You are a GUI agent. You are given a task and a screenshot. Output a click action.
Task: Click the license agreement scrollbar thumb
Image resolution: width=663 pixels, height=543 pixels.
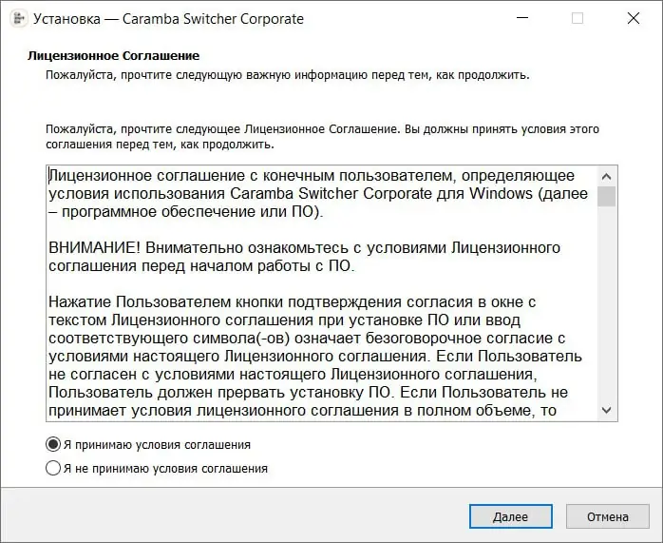click(606, 196)
